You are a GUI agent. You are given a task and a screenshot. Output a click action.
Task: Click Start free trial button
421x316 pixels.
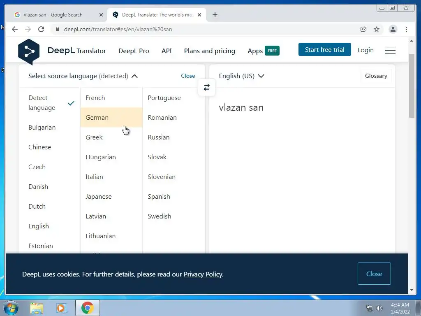(324, 49)
